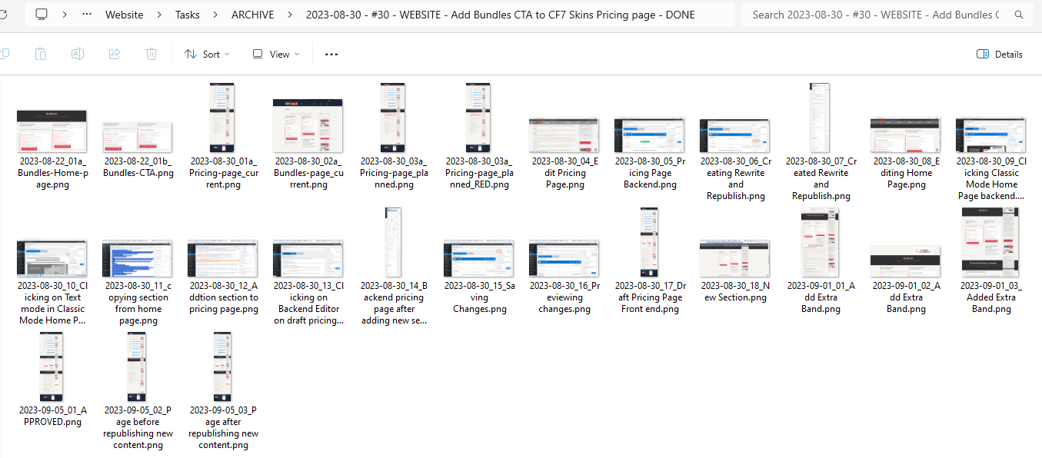Screen dimensions: 1042x458
Task: Click the search box for this folder
Action: point(877,15)
